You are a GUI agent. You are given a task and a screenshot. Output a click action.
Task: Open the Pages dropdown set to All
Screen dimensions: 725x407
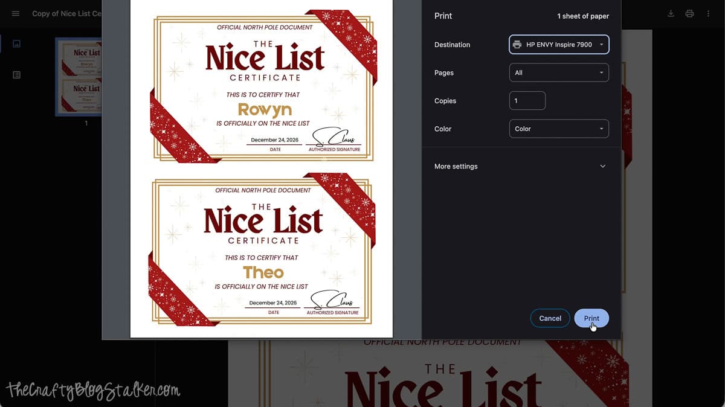(x=559, y=72)
